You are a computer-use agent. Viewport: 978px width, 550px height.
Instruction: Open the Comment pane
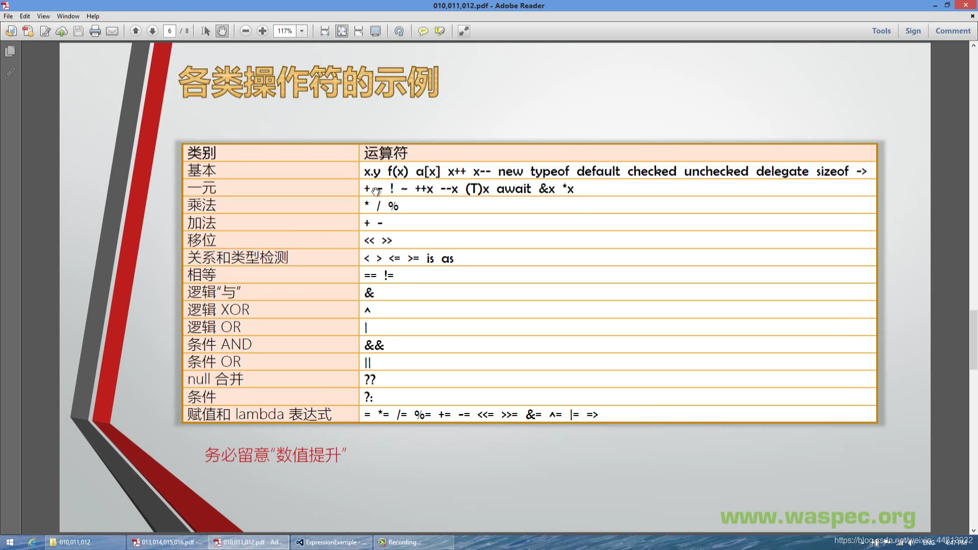953,31
